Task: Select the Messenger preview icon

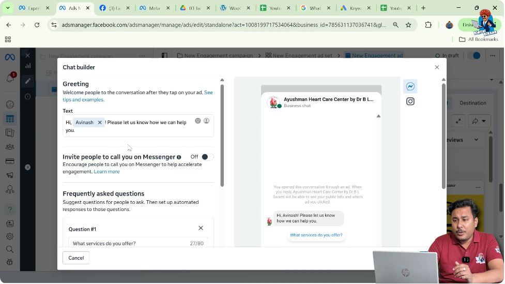Action: coord(410,86)
